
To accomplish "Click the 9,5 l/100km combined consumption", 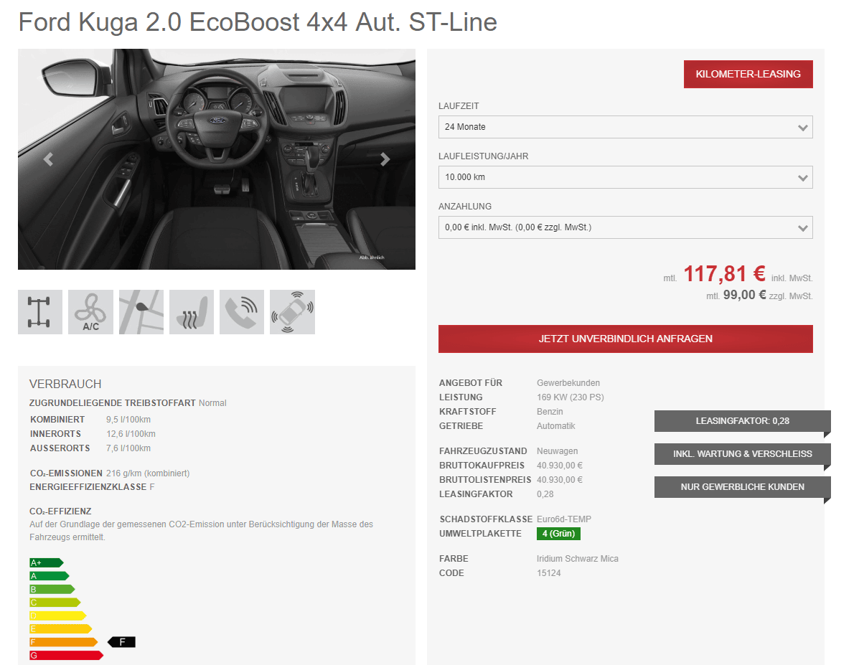I will click(x=128, y=420).
